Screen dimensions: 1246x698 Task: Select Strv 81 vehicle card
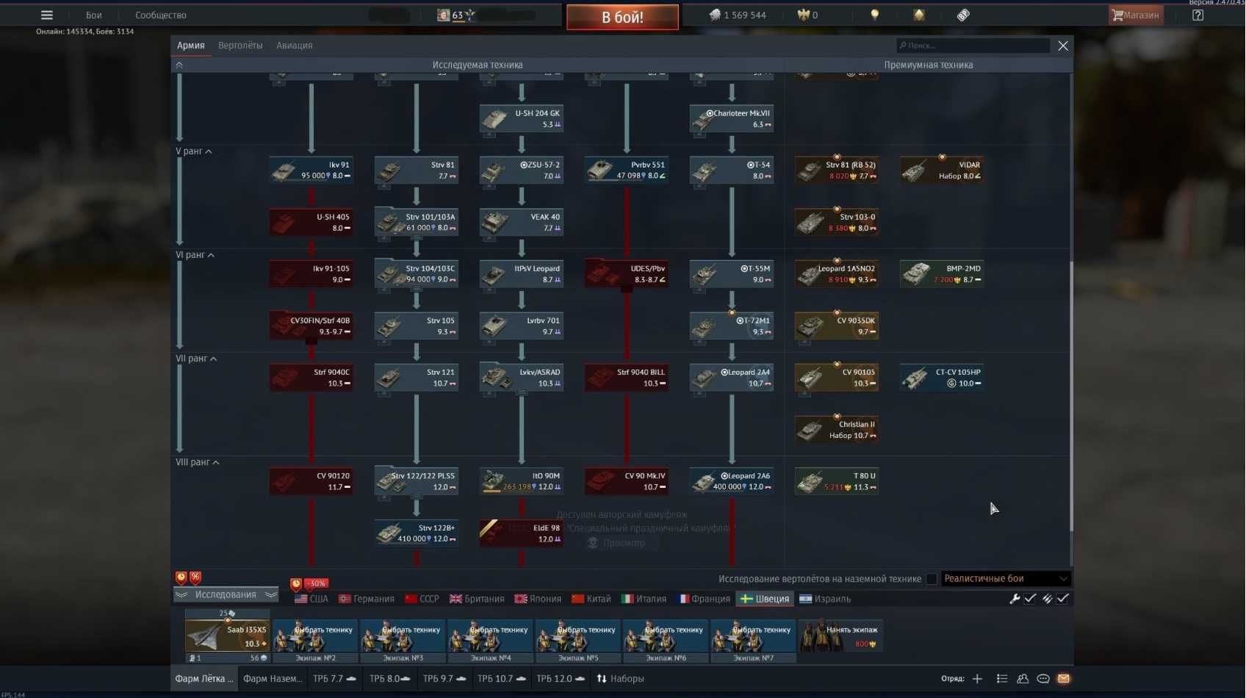point(416,170)
